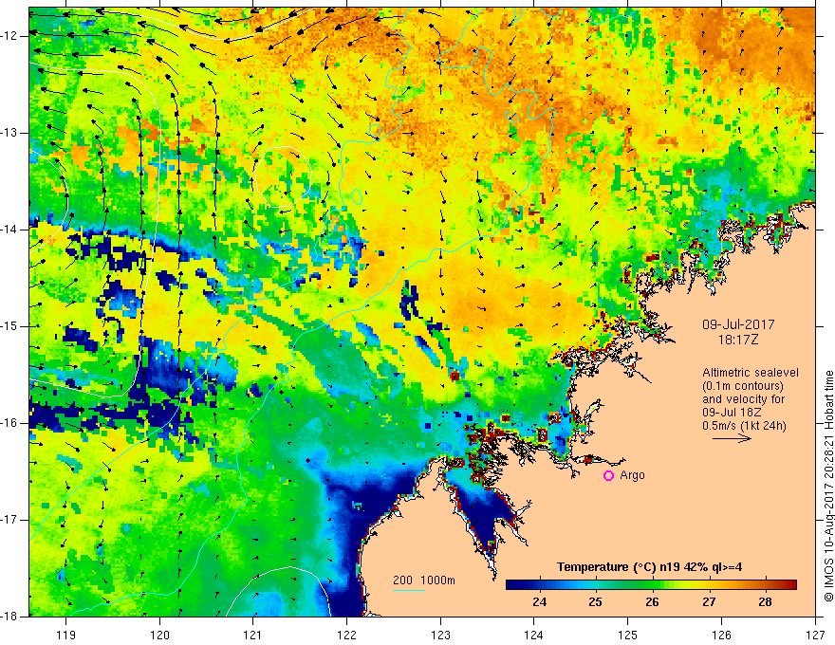The width and height of the screenshot is (835, 645).
Task: Click the longitude axis label '125'
Action: [628, 635]
